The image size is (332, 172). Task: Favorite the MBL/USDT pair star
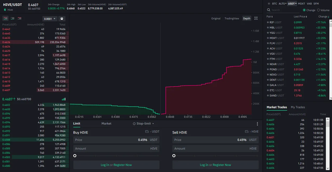(x=268, y=28)
